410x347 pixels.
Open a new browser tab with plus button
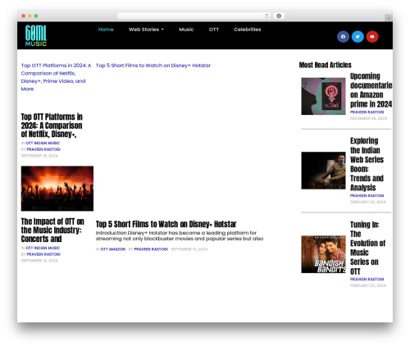pos(389,18)
